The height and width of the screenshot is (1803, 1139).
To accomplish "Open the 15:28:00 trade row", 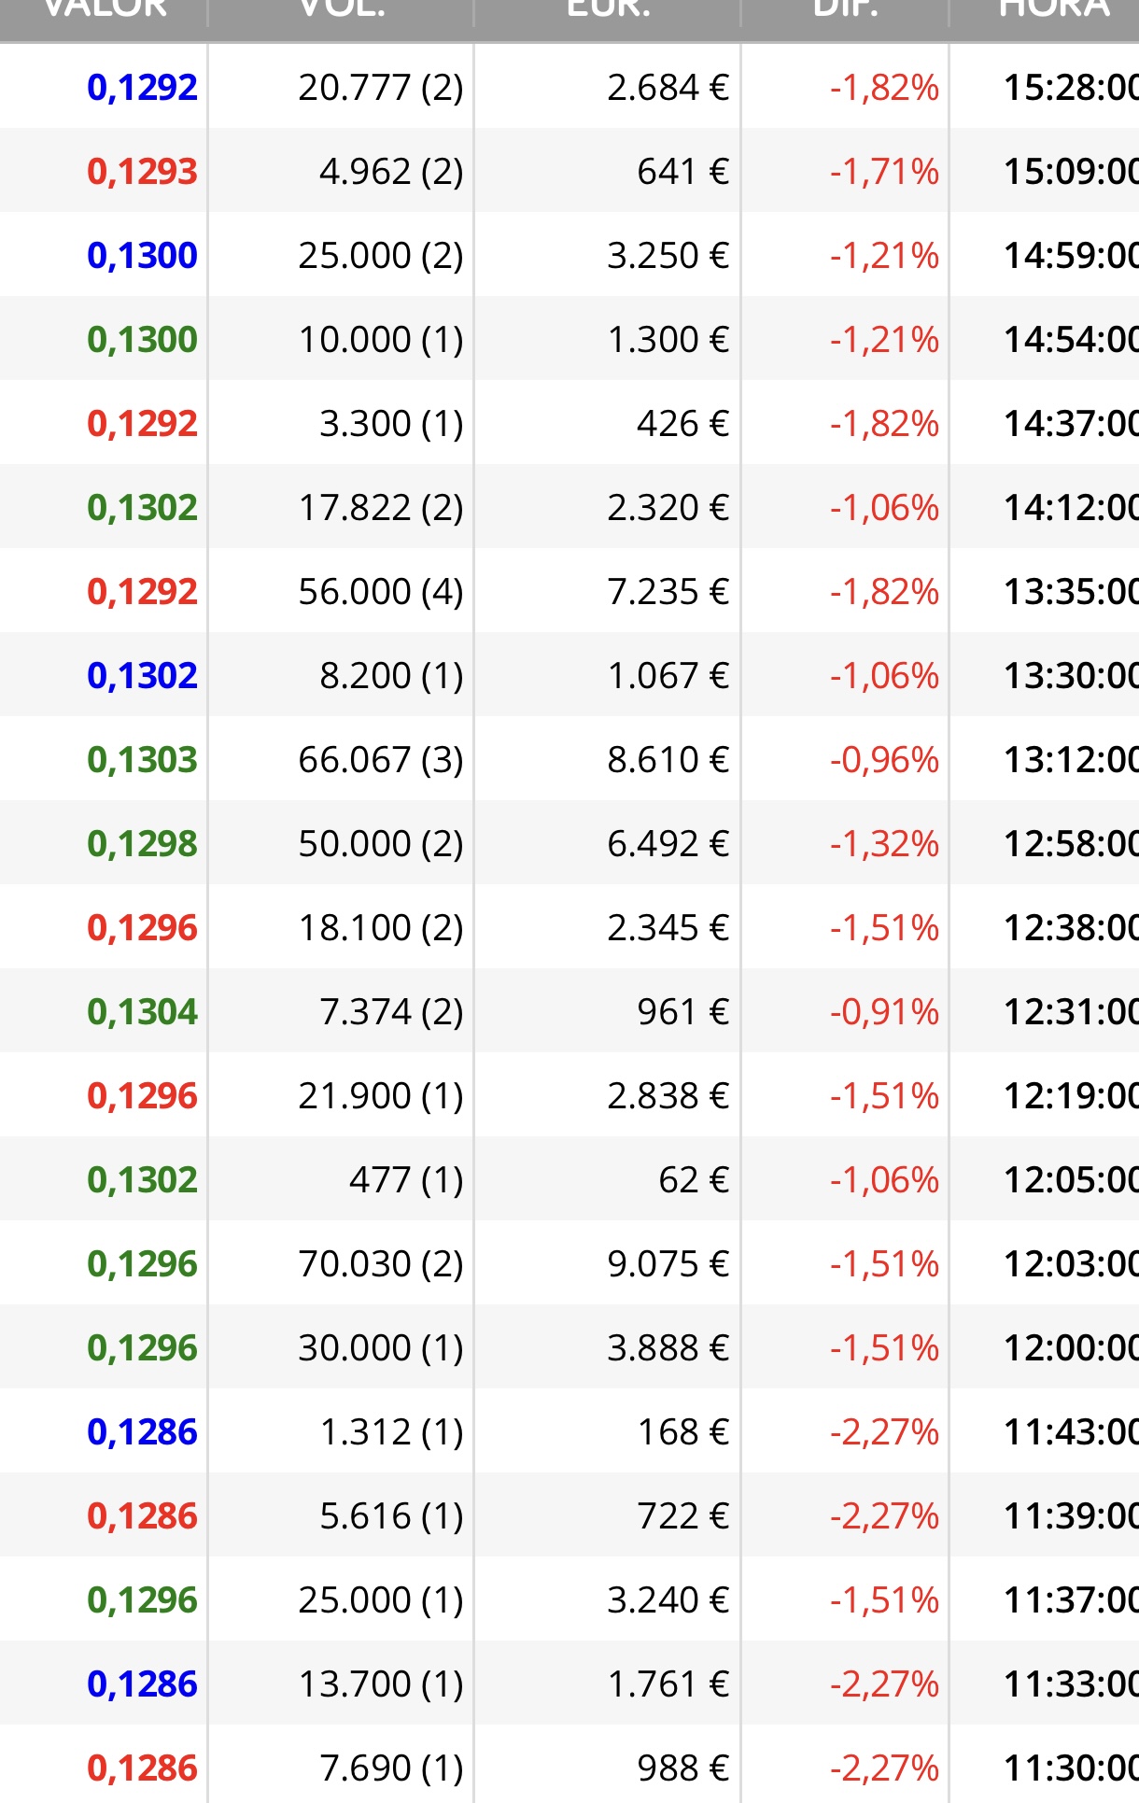I will click(x=569, y=87).
